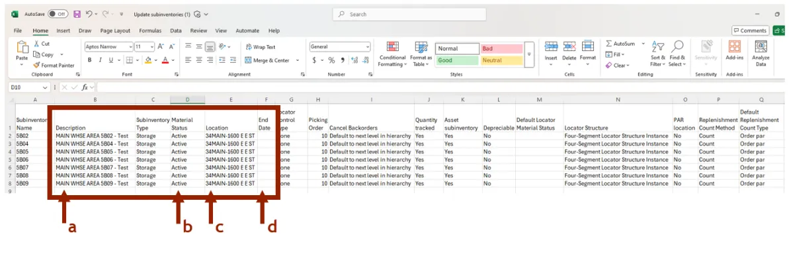
Task: Expand the General number format dropdown
Action: 368,47
